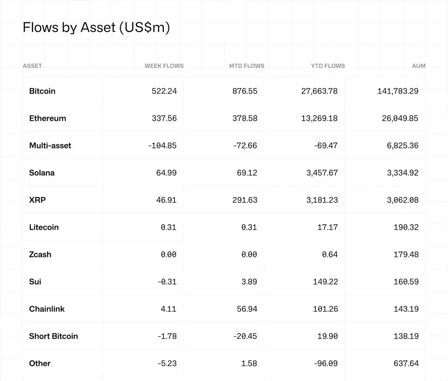Click the XRP row label
Image resolution: width=448 pixels, height=381 pixels.
tap(38, 200)
